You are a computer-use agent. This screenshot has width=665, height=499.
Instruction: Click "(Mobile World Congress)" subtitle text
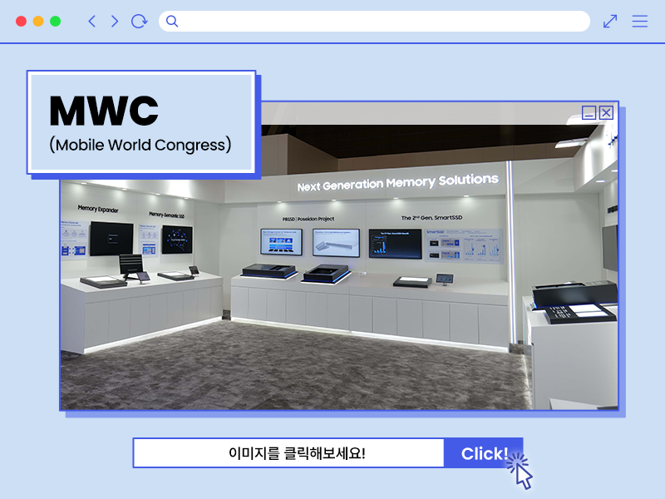click(140, 145)
